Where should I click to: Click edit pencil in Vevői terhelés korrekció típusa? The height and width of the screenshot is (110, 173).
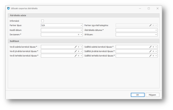click(x=76, y=56)
